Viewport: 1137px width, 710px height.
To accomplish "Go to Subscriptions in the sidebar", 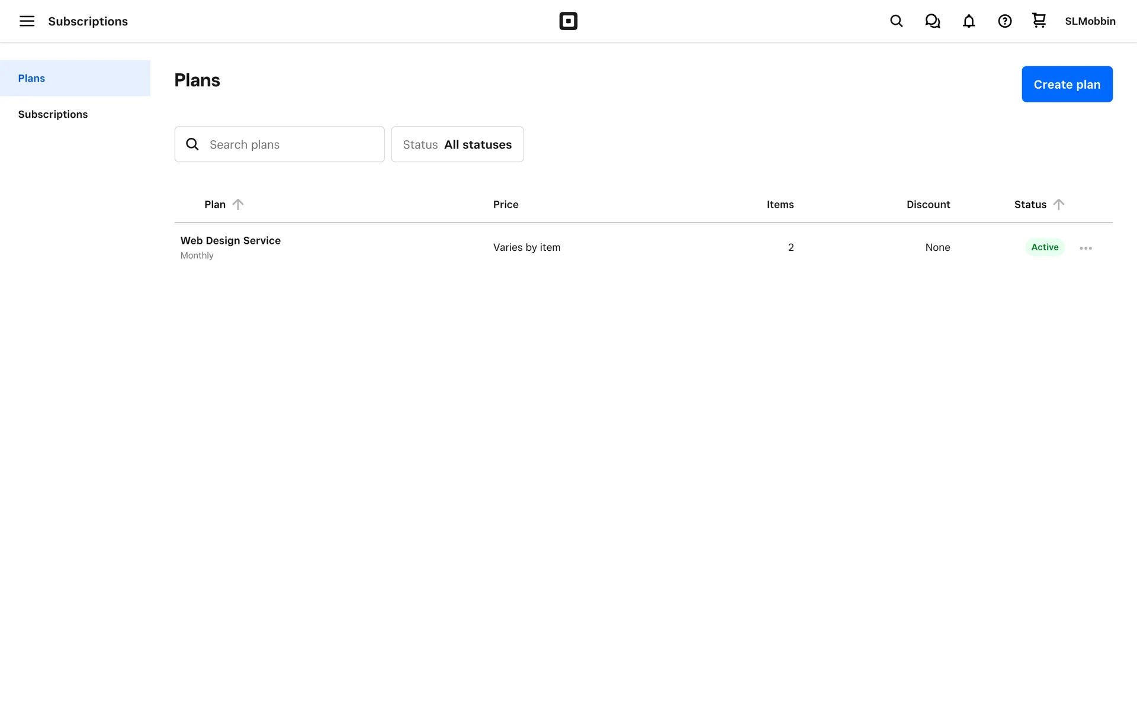I will click(53, 114).
